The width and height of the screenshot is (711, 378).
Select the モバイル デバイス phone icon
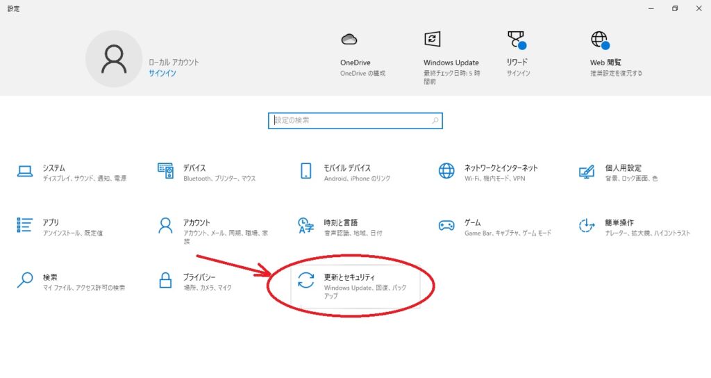306,171
